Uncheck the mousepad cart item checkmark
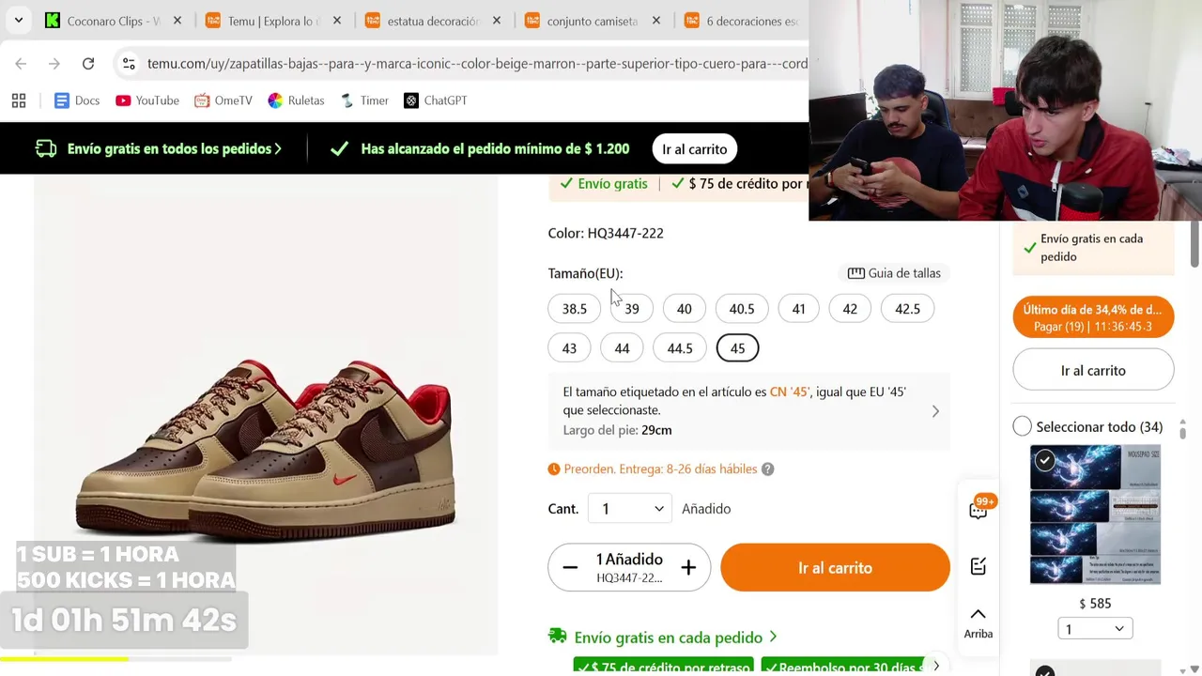This screenshot has height=676, width=1202. coord(1044,460)
